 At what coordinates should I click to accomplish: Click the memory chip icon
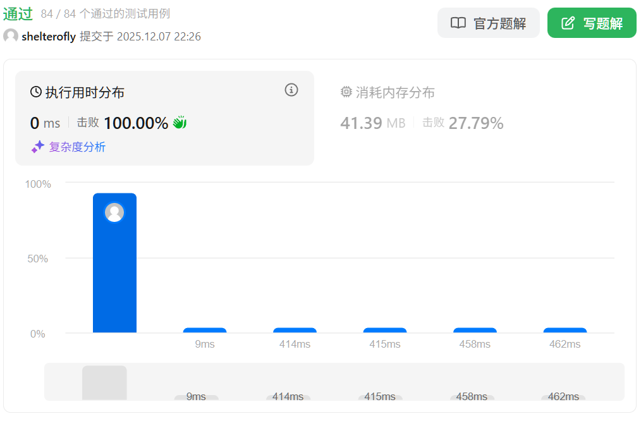coord(346,92)
